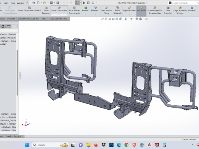Click Take Snapshot tool

[168, 10]
